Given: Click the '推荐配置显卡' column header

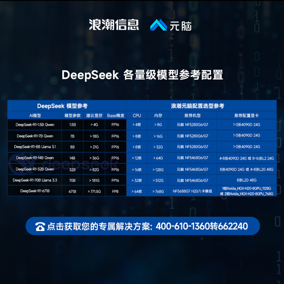Looking at the screenshot, I should [246, 116].
